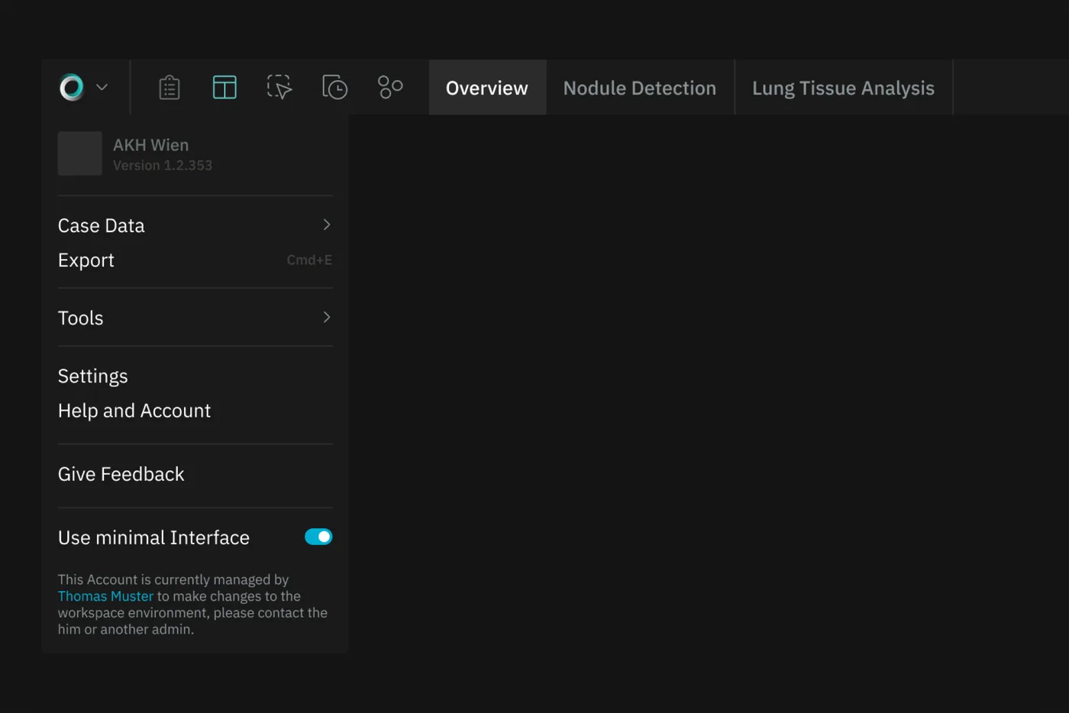Open the Tools submenu

tap(195, 318)
